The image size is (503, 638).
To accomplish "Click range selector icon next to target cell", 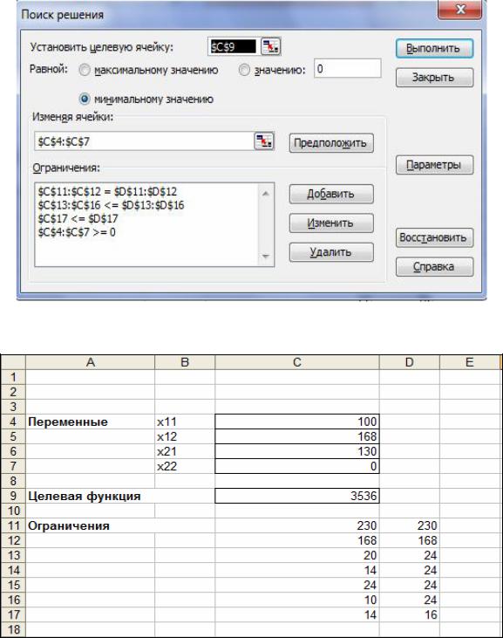I will (270, 47).
